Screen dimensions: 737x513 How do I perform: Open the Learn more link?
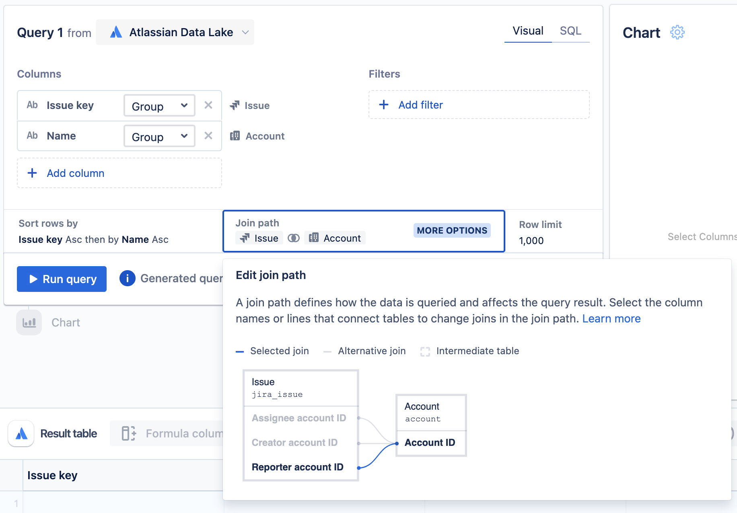coord(611,319)
